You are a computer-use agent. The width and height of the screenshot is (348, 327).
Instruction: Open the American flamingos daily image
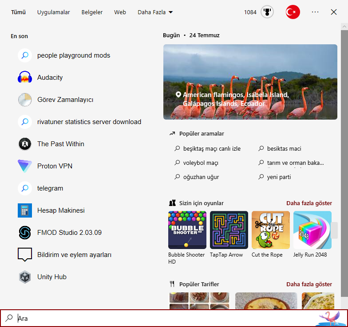point(250,82)
